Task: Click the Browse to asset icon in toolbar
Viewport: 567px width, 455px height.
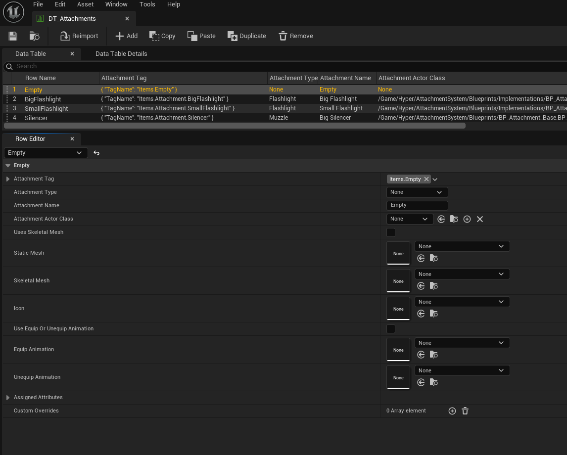Action: [34, 36]
